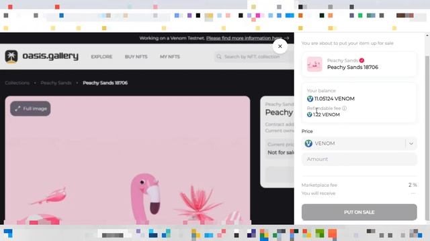Click the 'Not for sale' status text
This screenshot has width=430, height=241.
[x=281, y=153]
